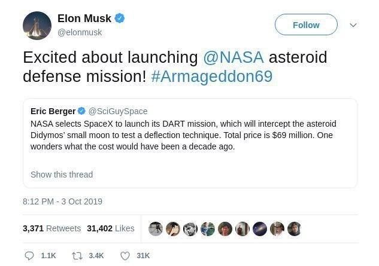Click the first liker avatar
Viewport: 379px width, 266px height.
(x=156, y=228)
